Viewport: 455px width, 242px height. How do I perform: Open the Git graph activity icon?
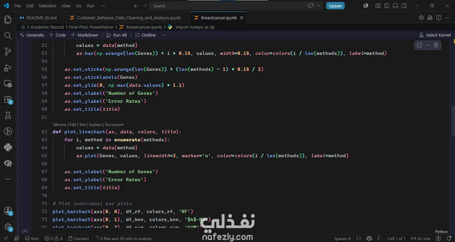[8, 131]
